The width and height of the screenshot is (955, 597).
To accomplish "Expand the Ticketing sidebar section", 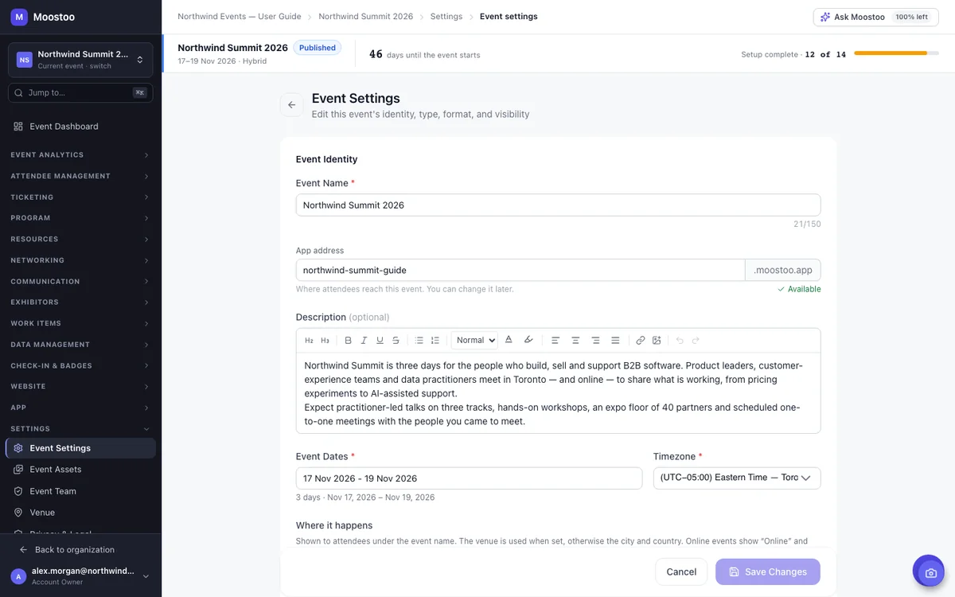I will pyautogui.click(x=80, y=197).
